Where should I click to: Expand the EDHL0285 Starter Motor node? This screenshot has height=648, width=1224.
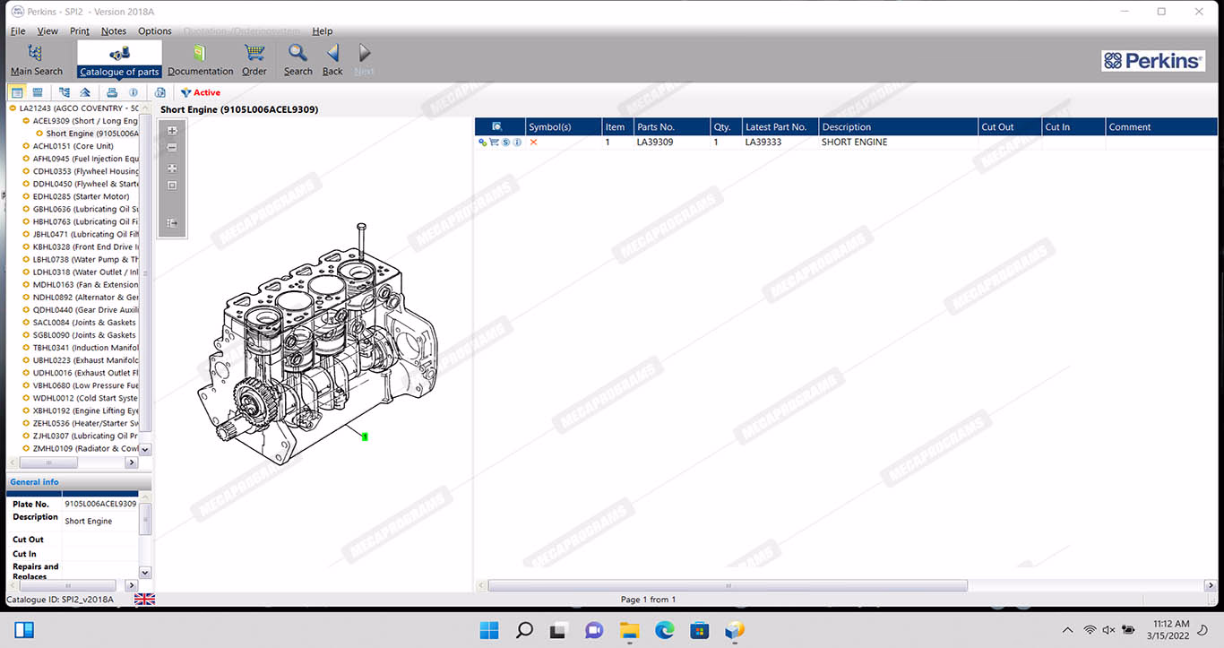(26, 196)
